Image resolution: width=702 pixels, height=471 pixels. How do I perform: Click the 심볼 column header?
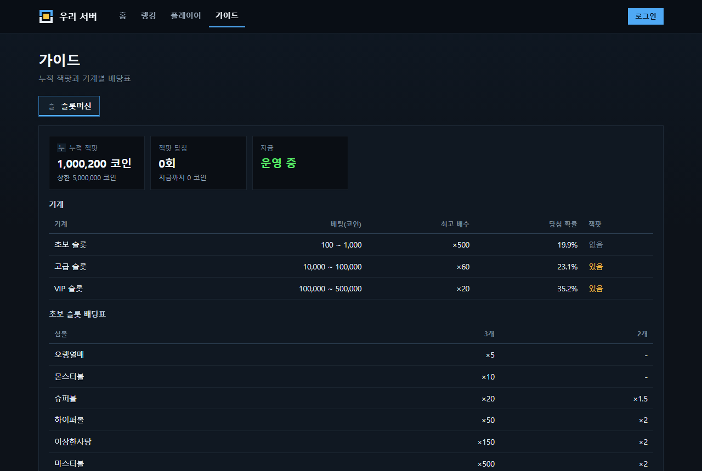61,334
